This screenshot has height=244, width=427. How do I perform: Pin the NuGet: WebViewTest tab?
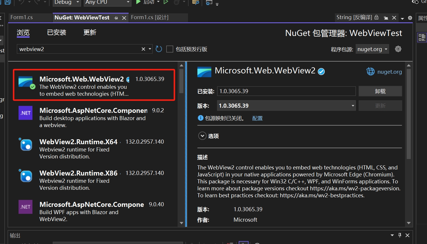[116, 18]
